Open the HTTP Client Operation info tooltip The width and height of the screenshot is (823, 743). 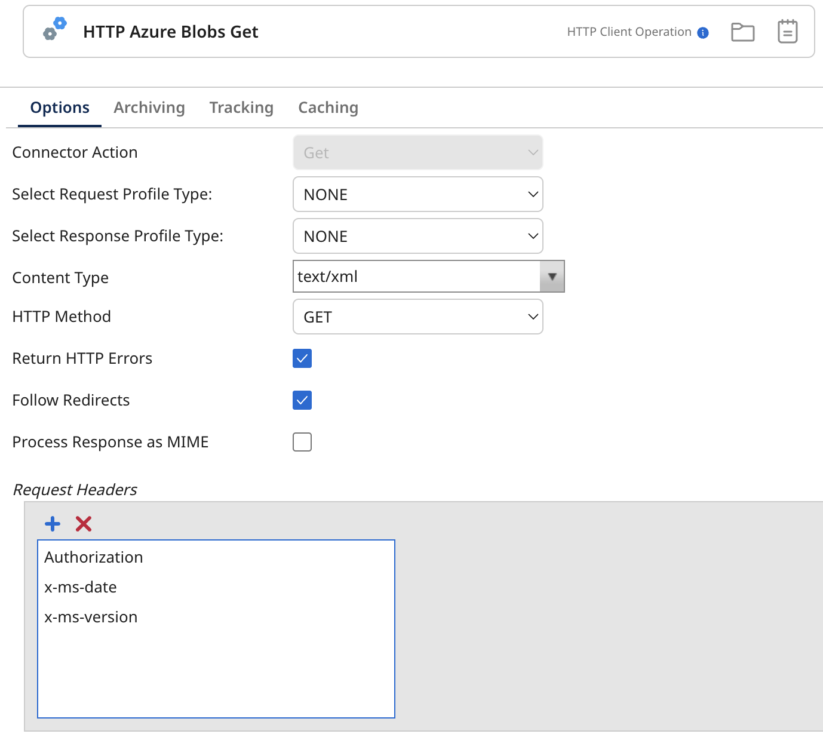pyautogui.click(x=702, y=32)
